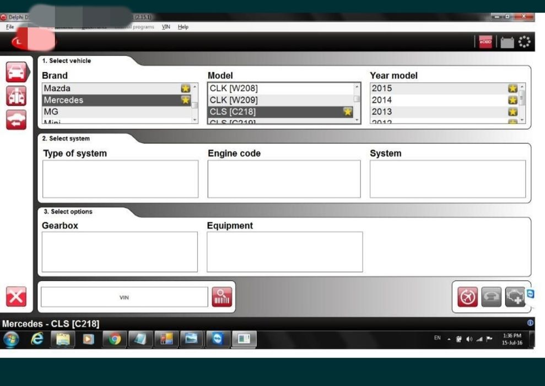Image resolution: width=545 pixels, height=386 pixels.
Task: Select MG in the Brand list
Action: coord(117,111)
